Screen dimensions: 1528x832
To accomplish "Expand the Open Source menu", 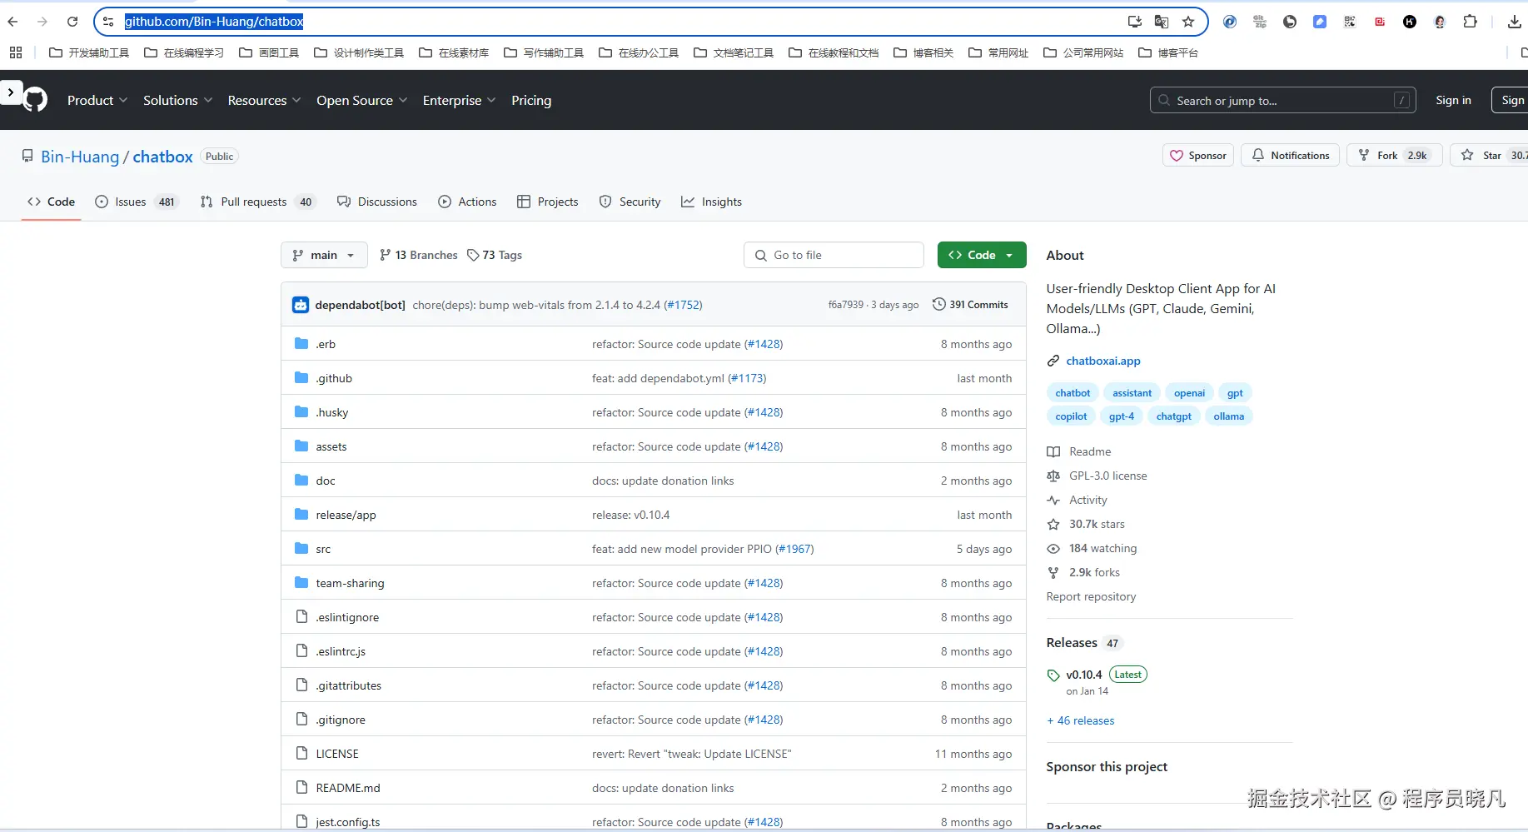I will pos(362,100).
